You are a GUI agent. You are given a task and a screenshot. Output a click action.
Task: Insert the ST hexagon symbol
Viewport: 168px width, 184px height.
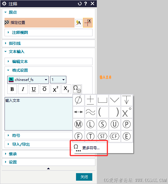103,136
